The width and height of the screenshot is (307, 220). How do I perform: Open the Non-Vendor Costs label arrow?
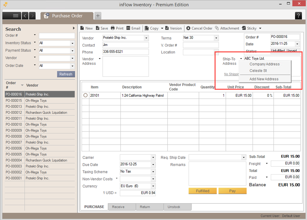[x=117, y=178]
